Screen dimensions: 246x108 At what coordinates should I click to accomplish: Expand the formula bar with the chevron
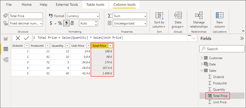194,38
